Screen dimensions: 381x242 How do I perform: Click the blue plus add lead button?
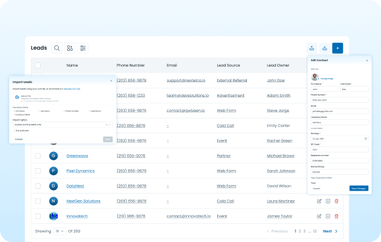338,48
